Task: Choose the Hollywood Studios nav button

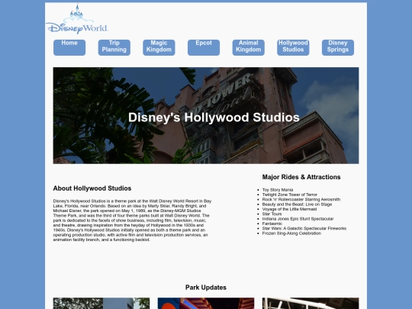Action: point(293,47)
